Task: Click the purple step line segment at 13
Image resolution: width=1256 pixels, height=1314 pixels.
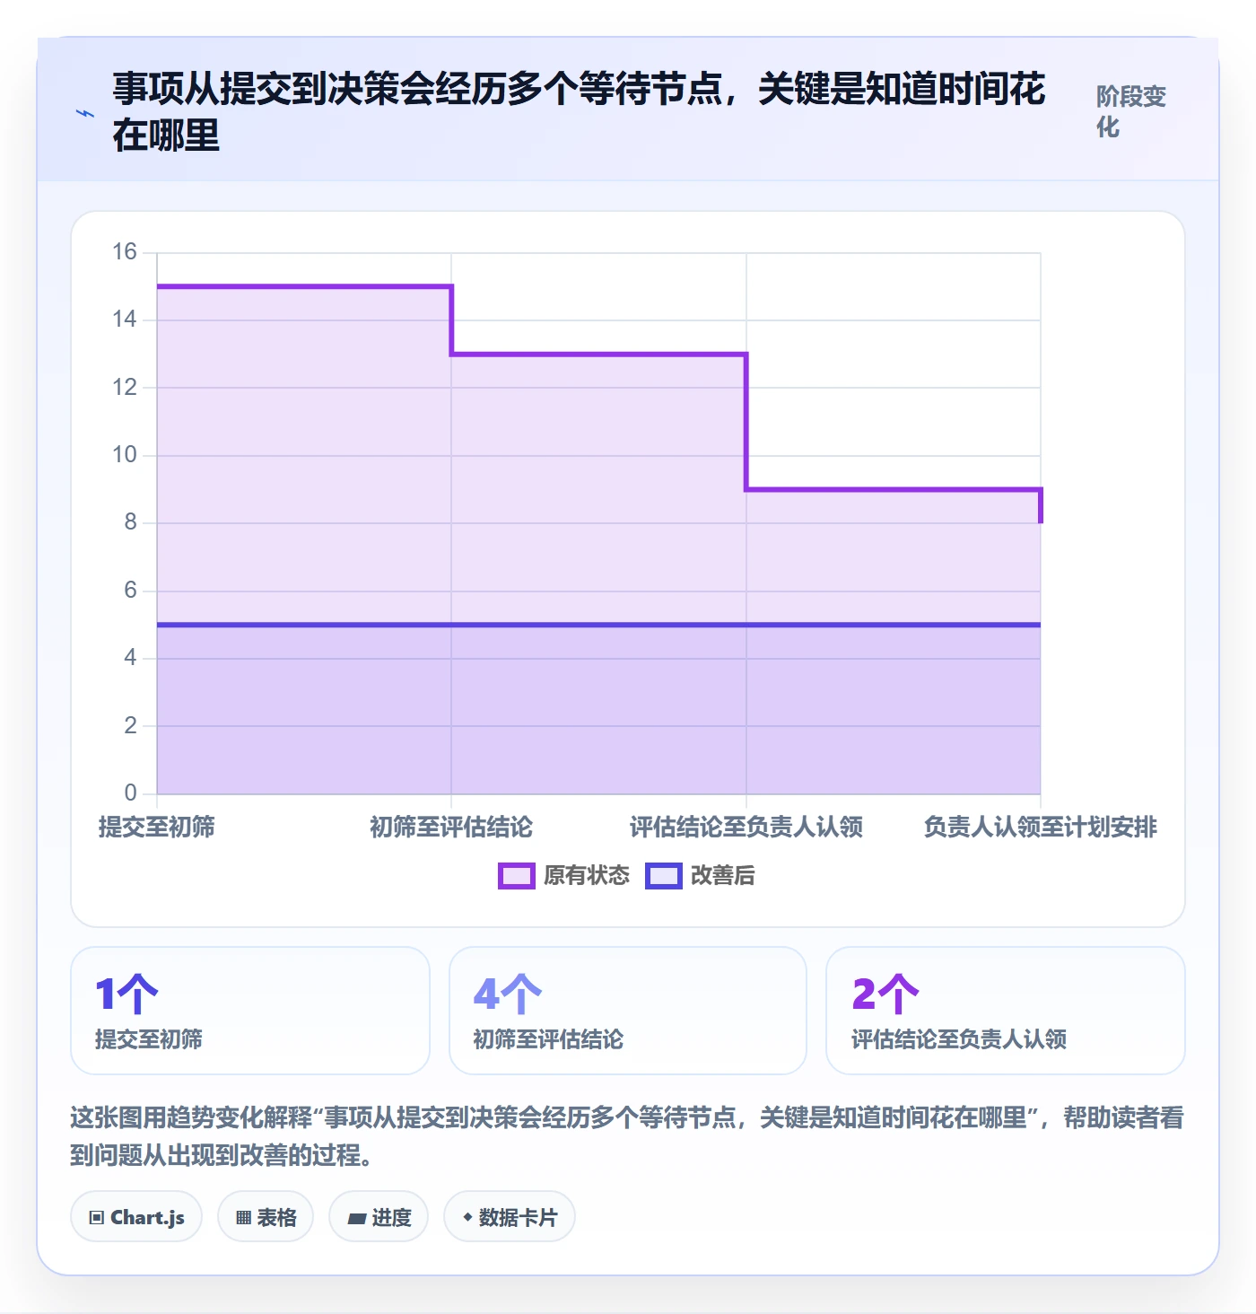Action: tap(598, 355)
